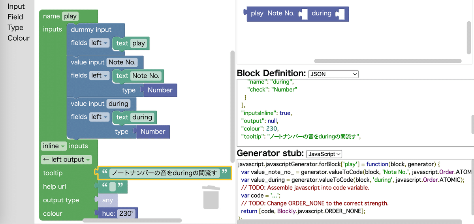This screenshot has width=474, height=224.
Task: Edit the value input name 'Note No.'
Action: pyautogui.click(x=122, y=62)
